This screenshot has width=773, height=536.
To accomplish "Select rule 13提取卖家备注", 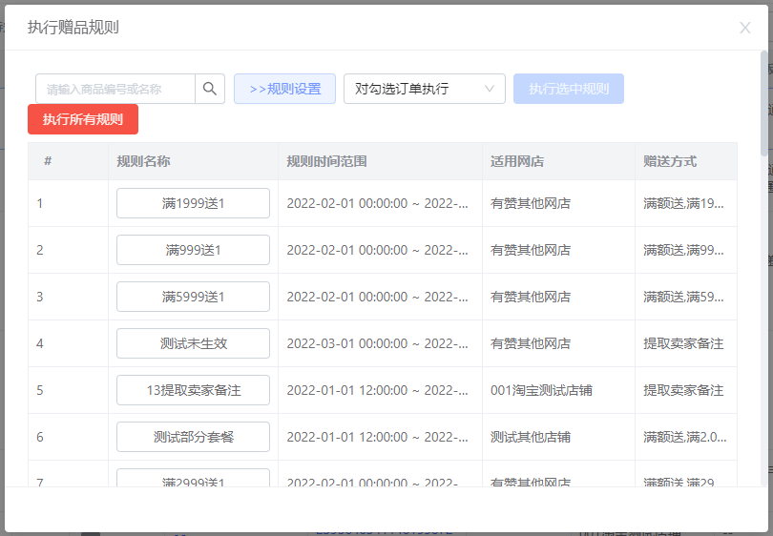I will 193,390.
